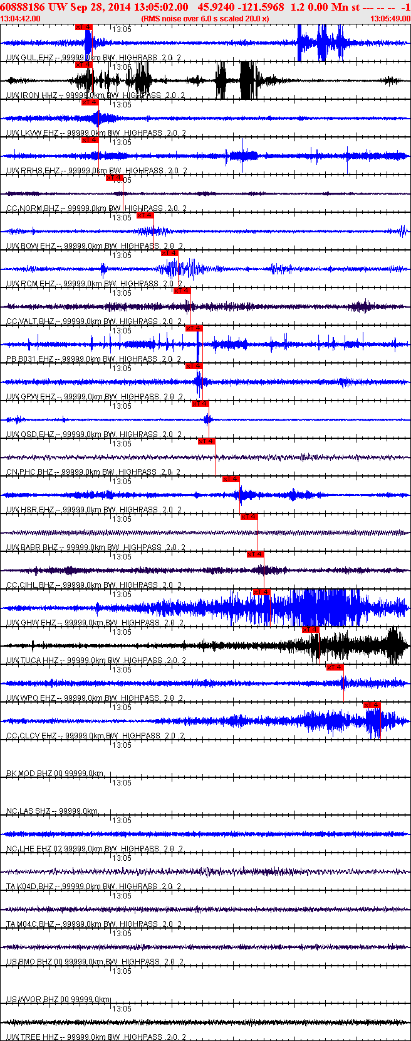Screen dimensions: 411x1041
Task: Click the latitude value 45.9240
Action: [216, 7]
